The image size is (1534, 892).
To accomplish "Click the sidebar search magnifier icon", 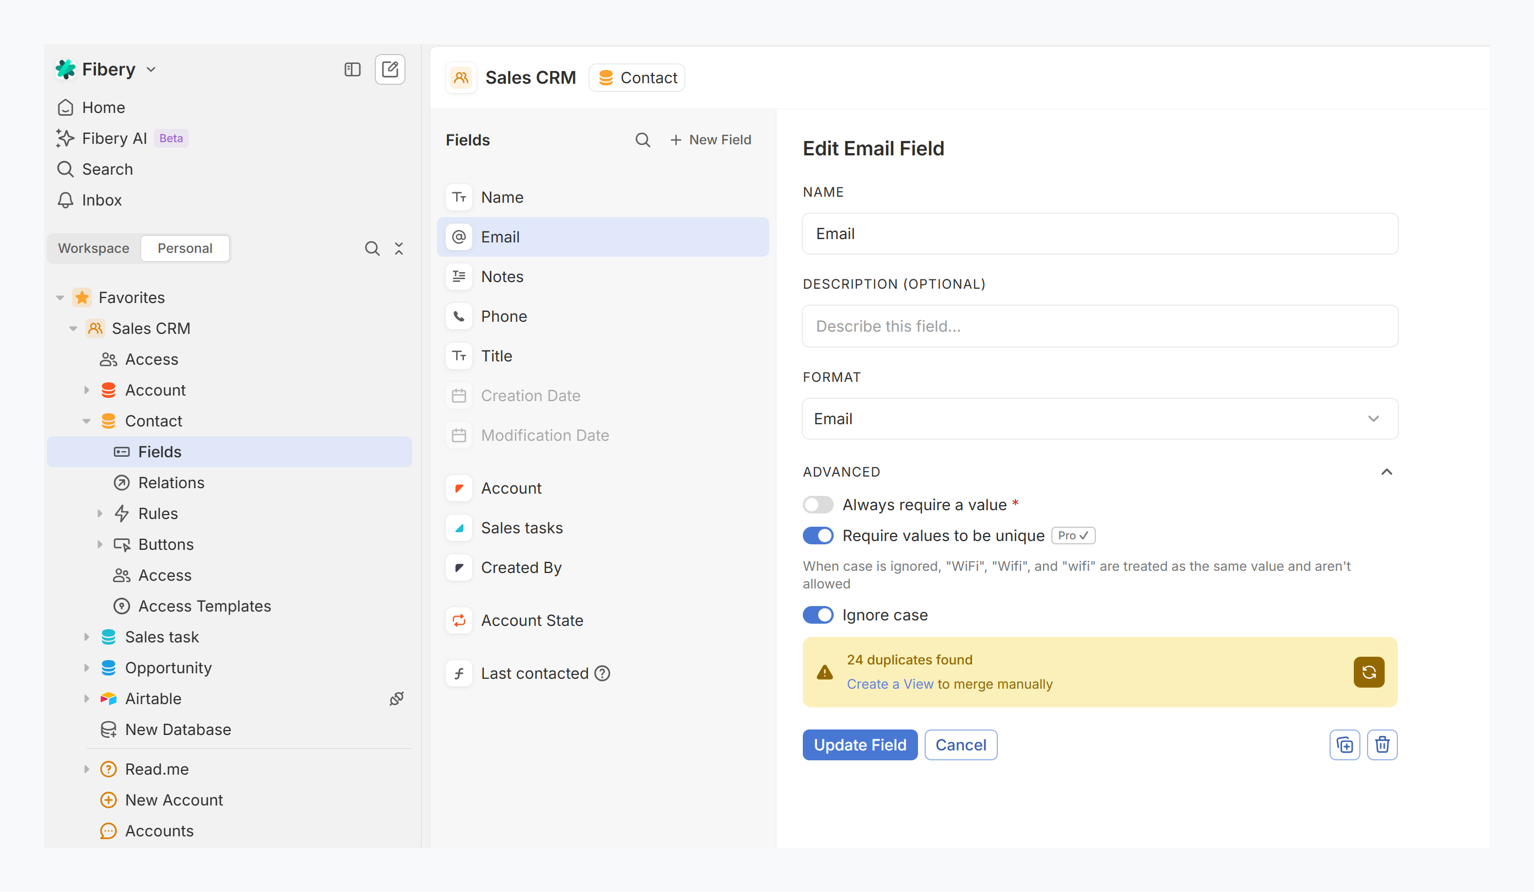I will point(372,248).
